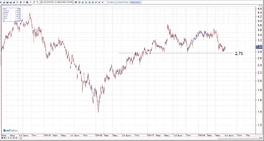
Task: Click the 2,75 text label on the chart
Action: pos(239,54)
